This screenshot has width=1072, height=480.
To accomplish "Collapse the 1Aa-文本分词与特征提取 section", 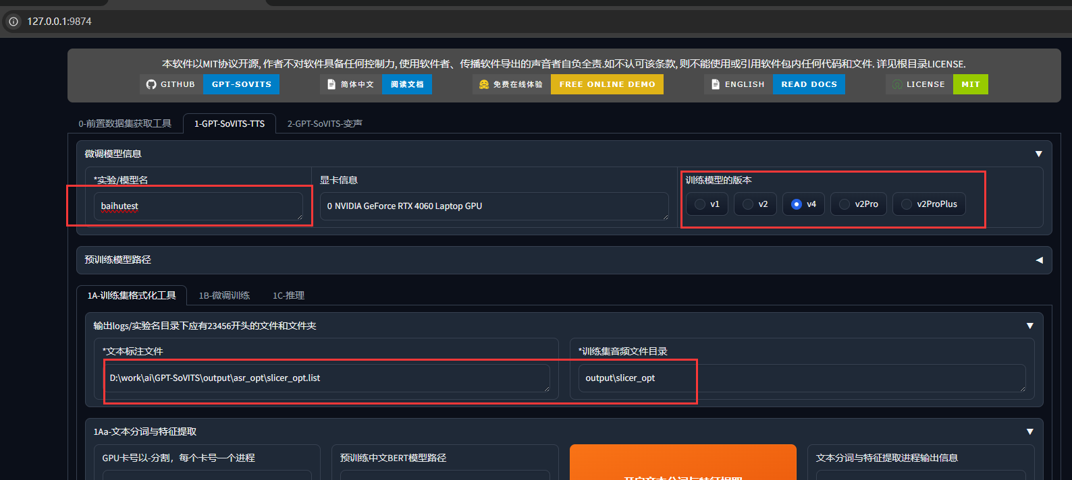I will click(x=1029, y=431).
